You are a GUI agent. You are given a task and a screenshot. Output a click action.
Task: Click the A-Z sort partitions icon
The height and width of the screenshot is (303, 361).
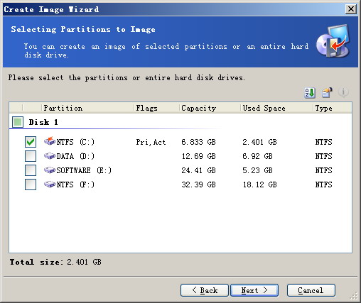tap(310, 93)
